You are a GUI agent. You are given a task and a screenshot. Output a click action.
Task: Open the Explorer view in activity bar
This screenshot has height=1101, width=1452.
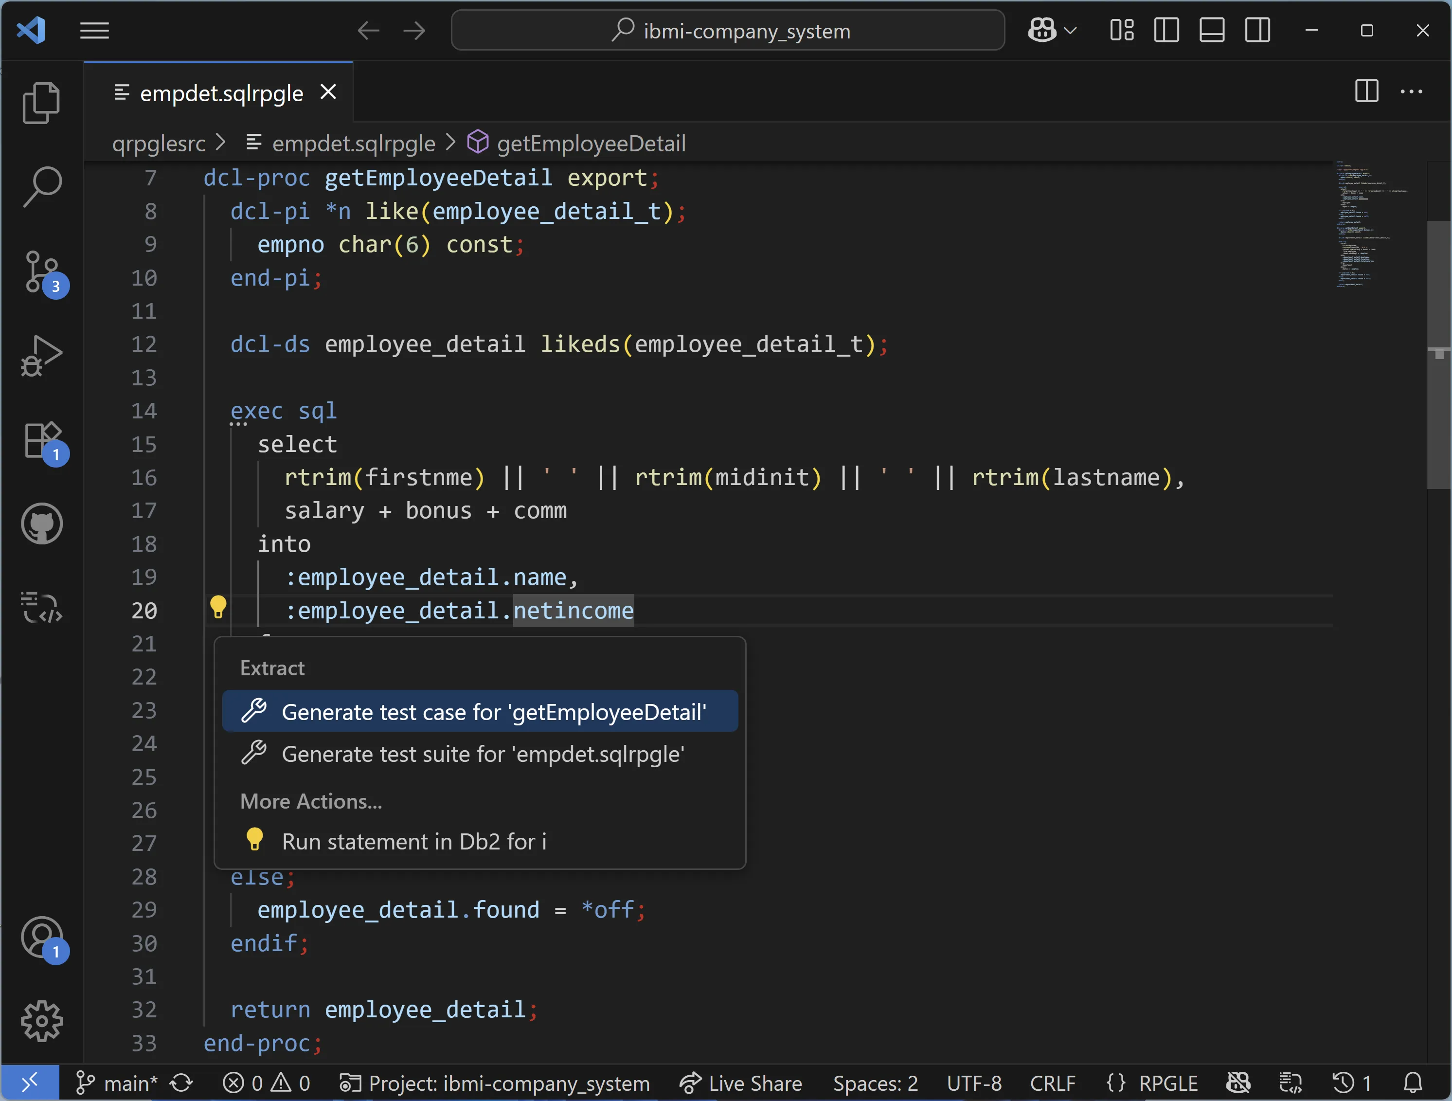[41, 103]
